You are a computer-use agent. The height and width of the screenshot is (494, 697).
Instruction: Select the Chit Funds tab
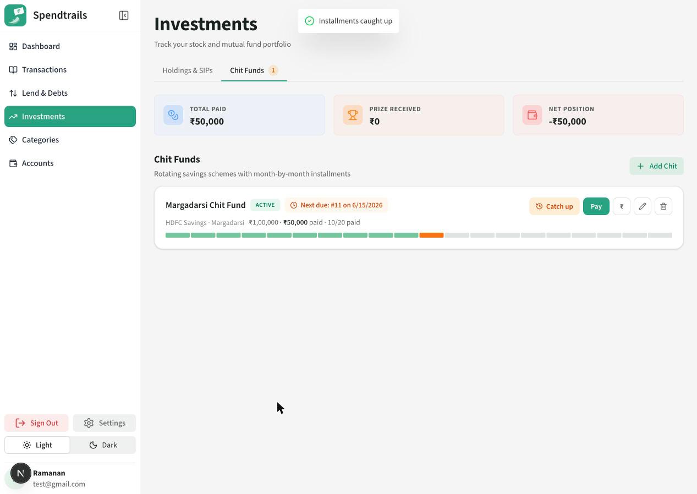click(254, 70)
